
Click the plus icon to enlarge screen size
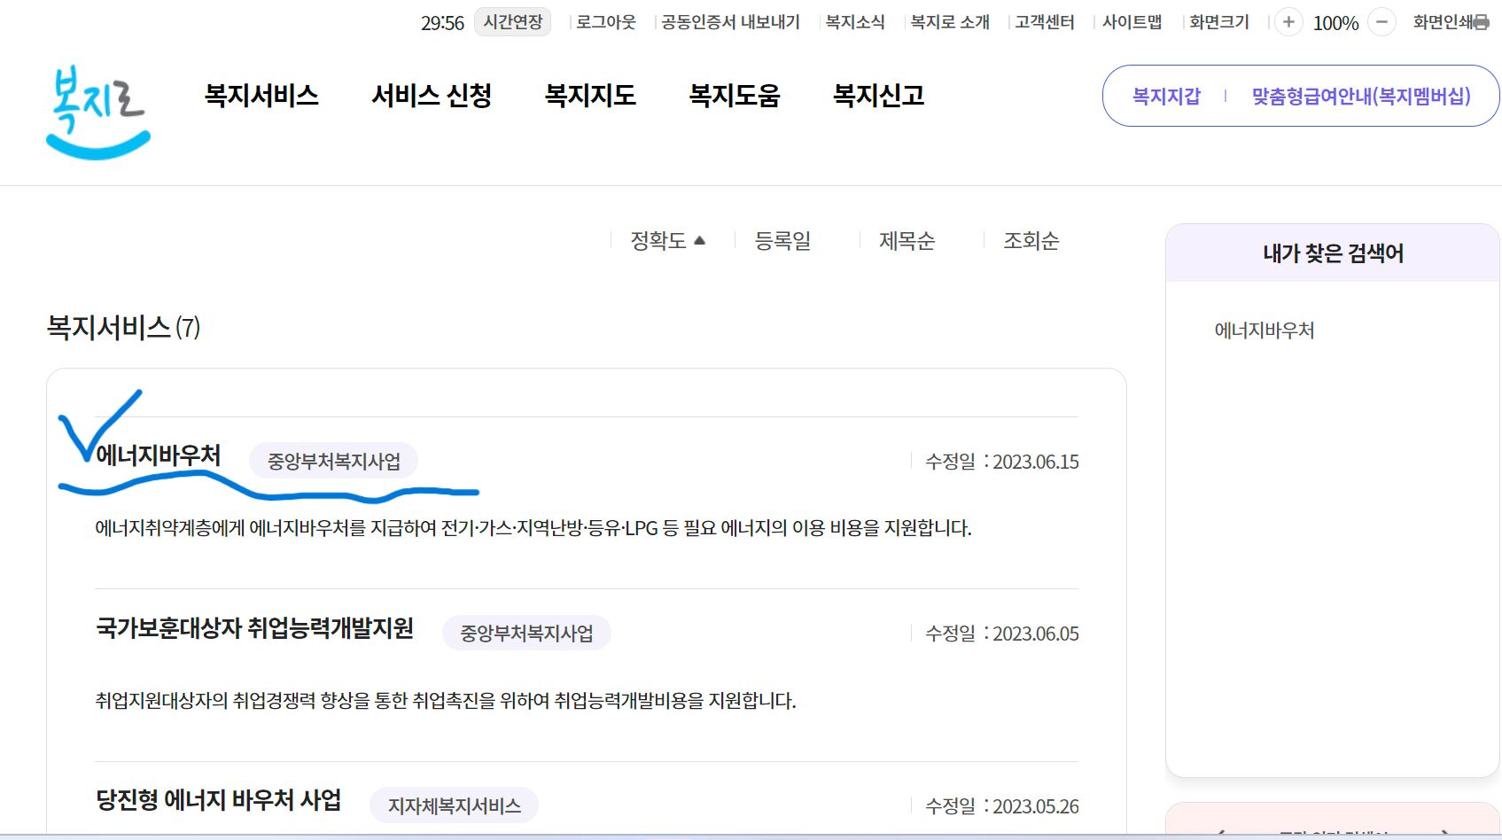(1288, 22)
